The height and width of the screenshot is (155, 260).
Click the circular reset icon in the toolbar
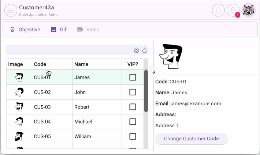[x=137, y=50]
